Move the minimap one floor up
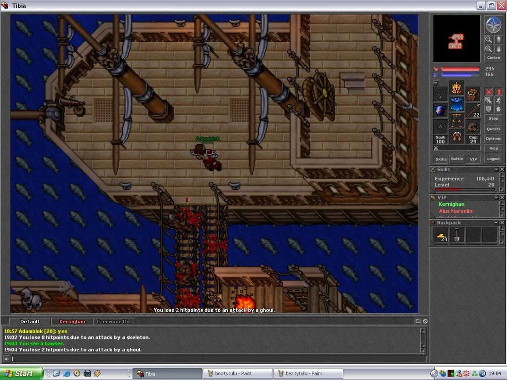This screenshot has width=507, height=380. pyautogui.click(x=498, y=40)
